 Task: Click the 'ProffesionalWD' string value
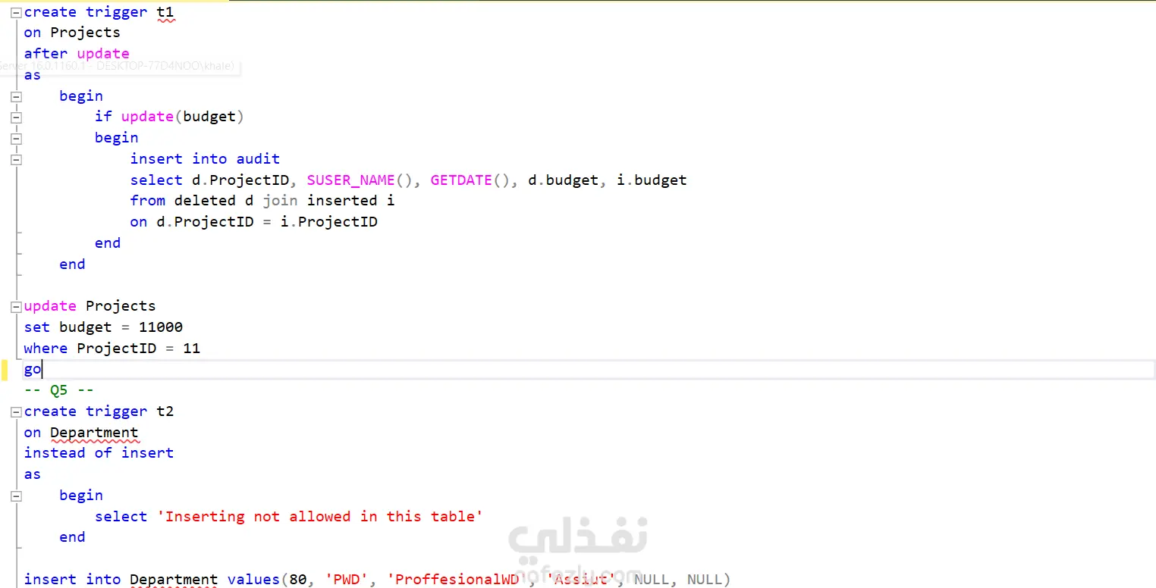coord(457,579)
